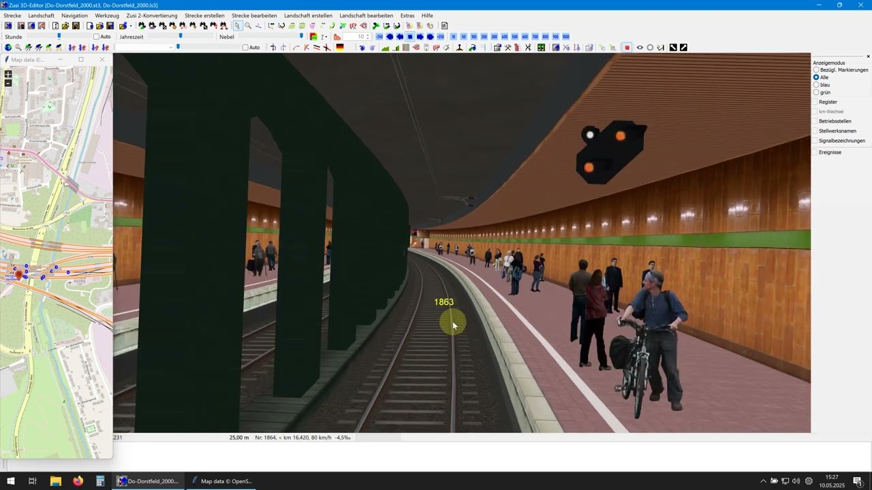Increase the step value spinner showing 10

coord(368,35)
